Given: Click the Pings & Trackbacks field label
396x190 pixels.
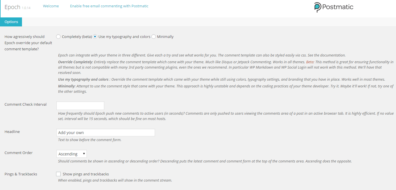Looking at the screenshot, I should [21, 174].
